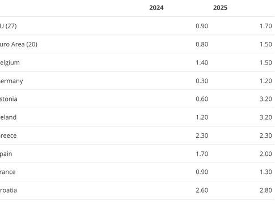Viewport: 275px width, 204px height.
Task: Click the Germany row label
Action: pyautogui.click(x=11, y=81)
